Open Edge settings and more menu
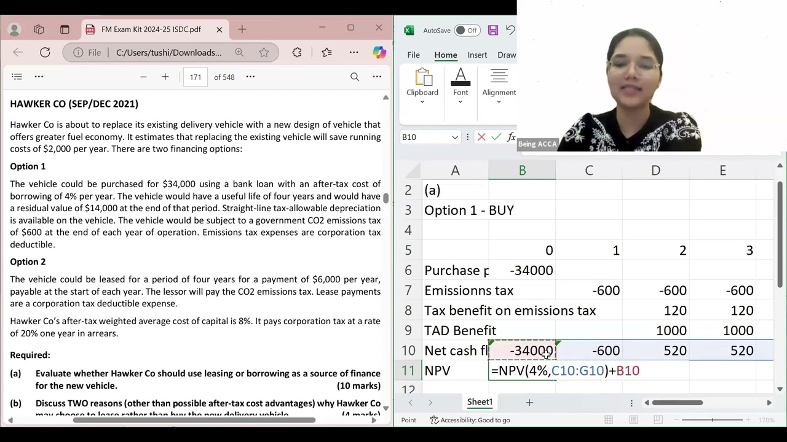The width and height of the screenshot is (787, 442). 354,53
